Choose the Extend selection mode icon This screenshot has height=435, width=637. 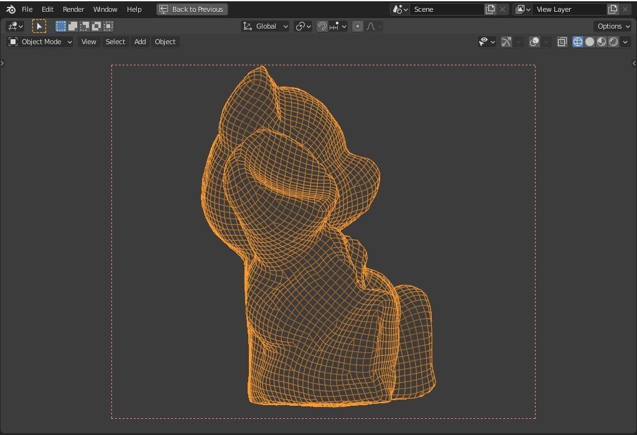tap(73, 26)
